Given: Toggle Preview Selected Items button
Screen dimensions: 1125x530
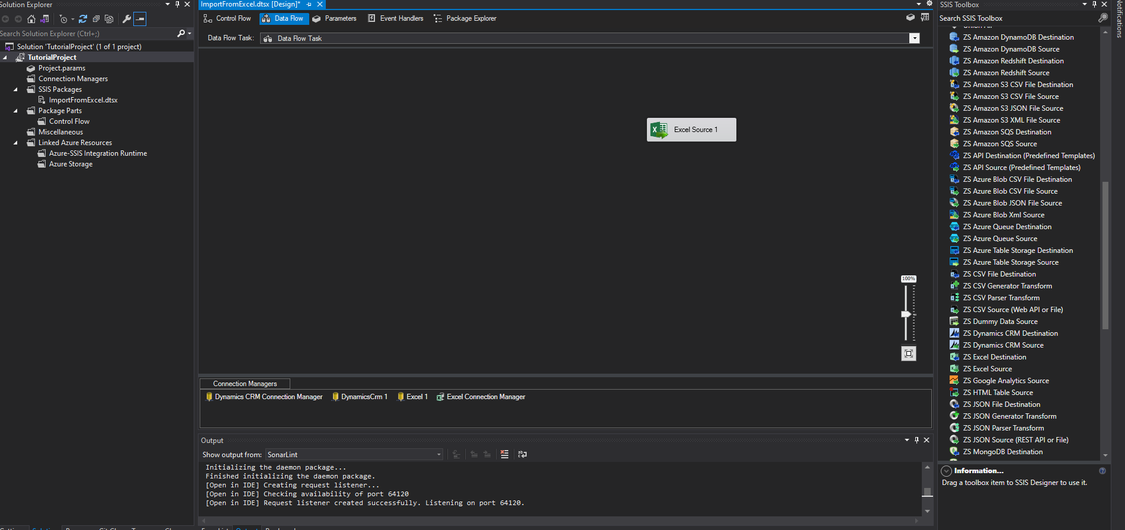Looking at the screenshot, I should pos(140,19).
